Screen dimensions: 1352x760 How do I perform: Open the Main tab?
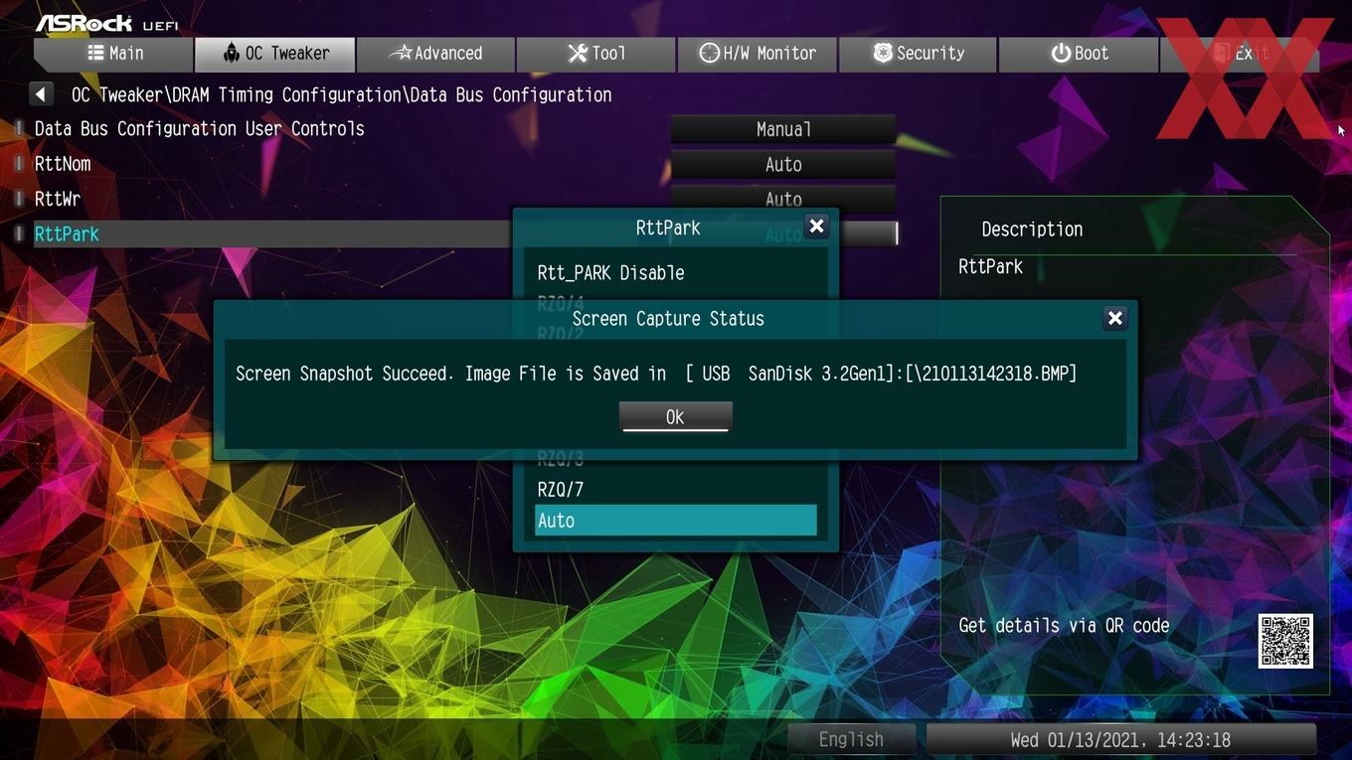tap(114, 54)
